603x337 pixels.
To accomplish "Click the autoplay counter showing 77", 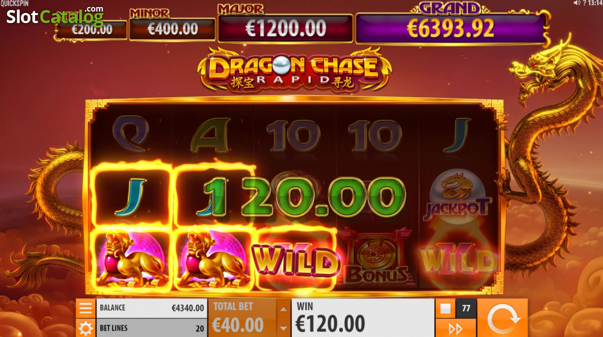I will click(466, 308).
